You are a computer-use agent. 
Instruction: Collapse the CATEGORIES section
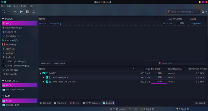3,81
